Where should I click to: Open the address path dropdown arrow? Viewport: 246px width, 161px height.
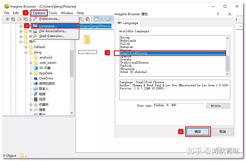pyautogui.click(x=241, y=26)
